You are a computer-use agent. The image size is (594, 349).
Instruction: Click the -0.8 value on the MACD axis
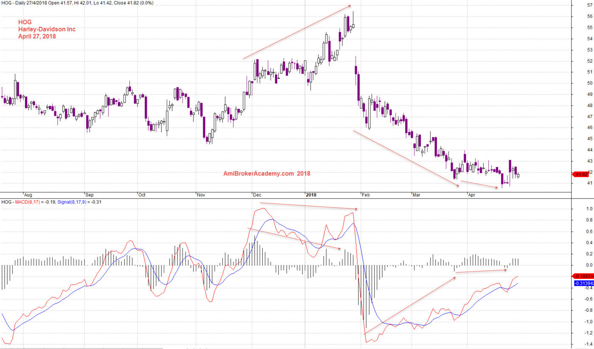click(588, 310)
